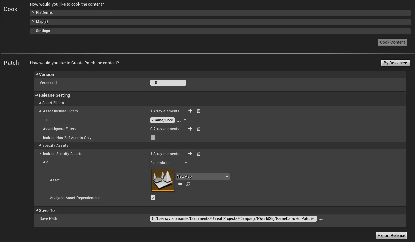This screenshot has height=242, width=415.
Task: Clear the Asset Ignore Filters array
Action: pos(199,129)
